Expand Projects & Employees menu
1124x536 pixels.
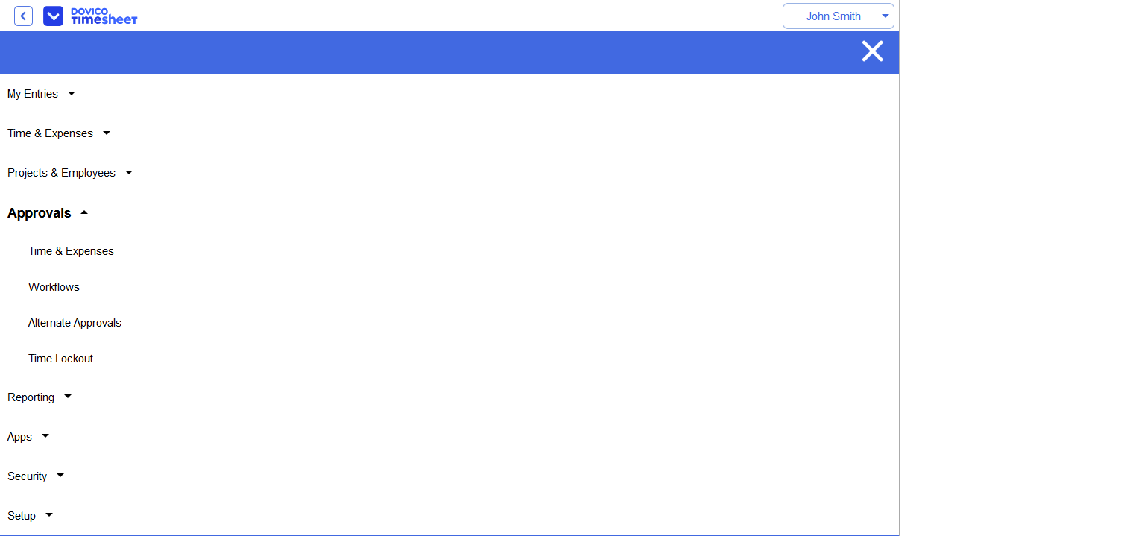[x=61, y=173]
